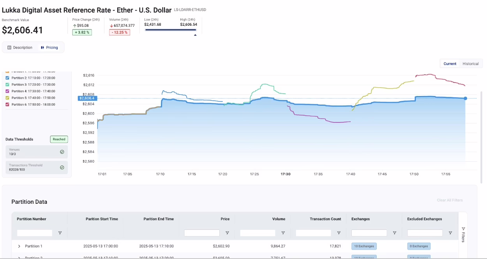Sort by the Price column header

coord(225,219)
